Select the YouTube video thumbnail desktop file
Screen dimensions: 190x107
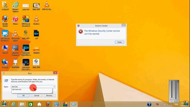tap(36, 6)
